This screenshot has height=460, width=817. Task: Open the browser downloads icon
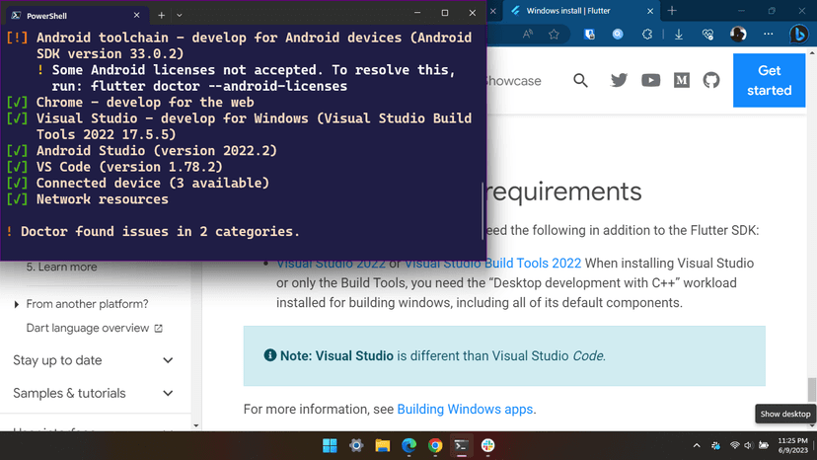click(679, 35)
